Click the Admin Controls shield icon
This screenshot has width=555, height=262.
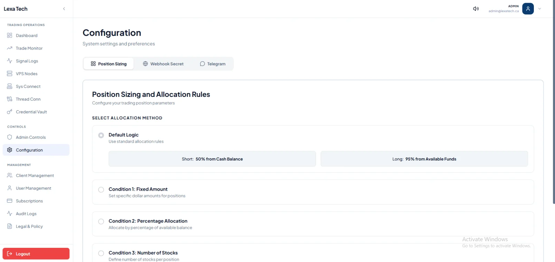point(10,137)
